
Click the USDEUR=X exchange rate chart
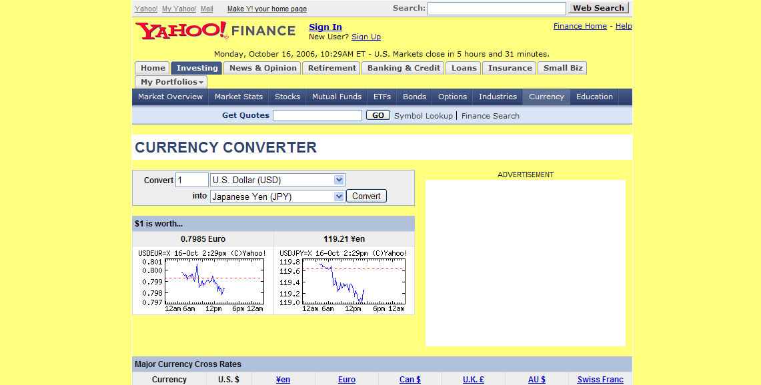[202, 280]
